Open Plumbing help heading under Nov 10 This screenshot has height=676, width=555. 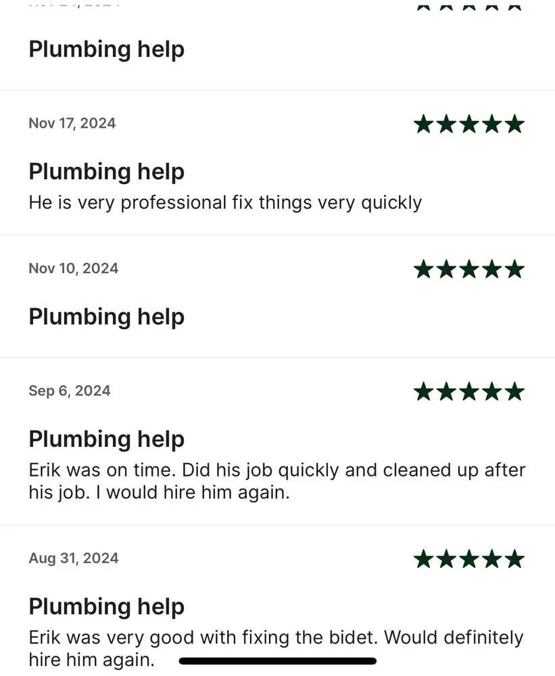click(x=106, y=317)
